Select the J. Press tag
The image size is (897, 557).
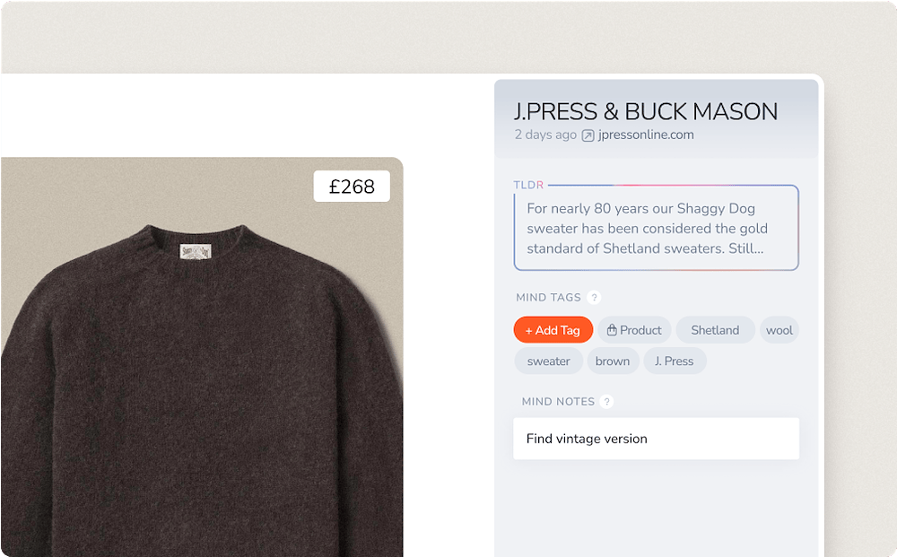pyautogui.click(x=674, y=361)
